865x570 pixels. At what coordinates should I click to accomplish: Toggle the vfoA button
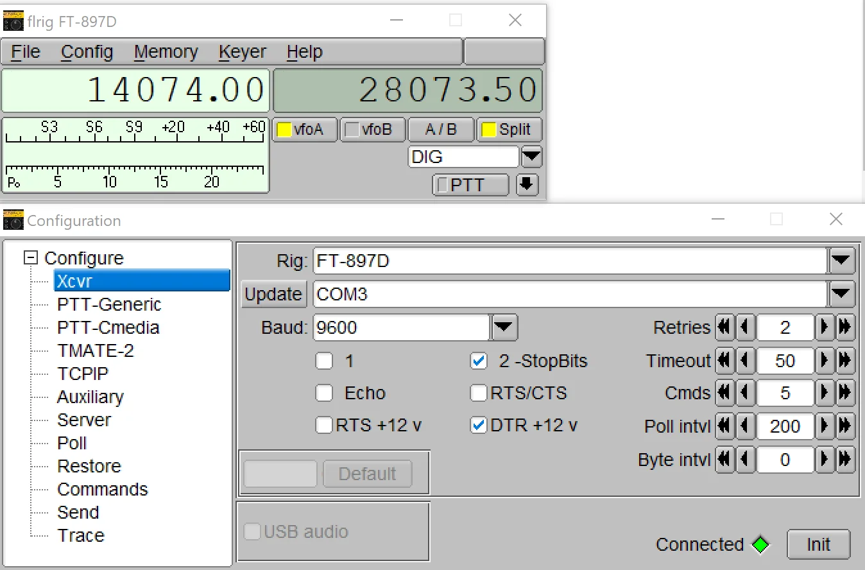pos(305,130)
